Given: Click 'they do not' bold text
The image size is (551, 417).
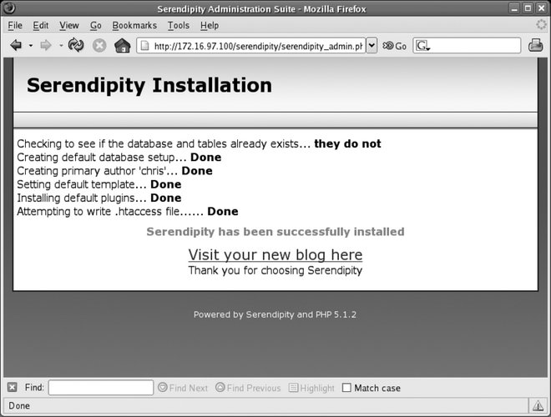Looking at the screenshot, I should click(347, 144).
